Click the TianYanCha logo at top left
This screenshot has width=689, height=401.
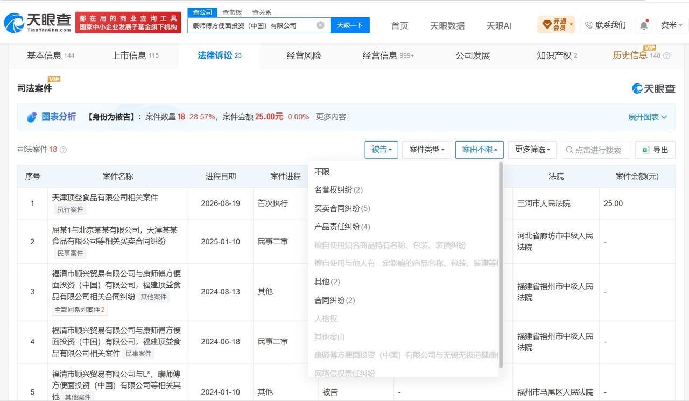tap(37, 23)
